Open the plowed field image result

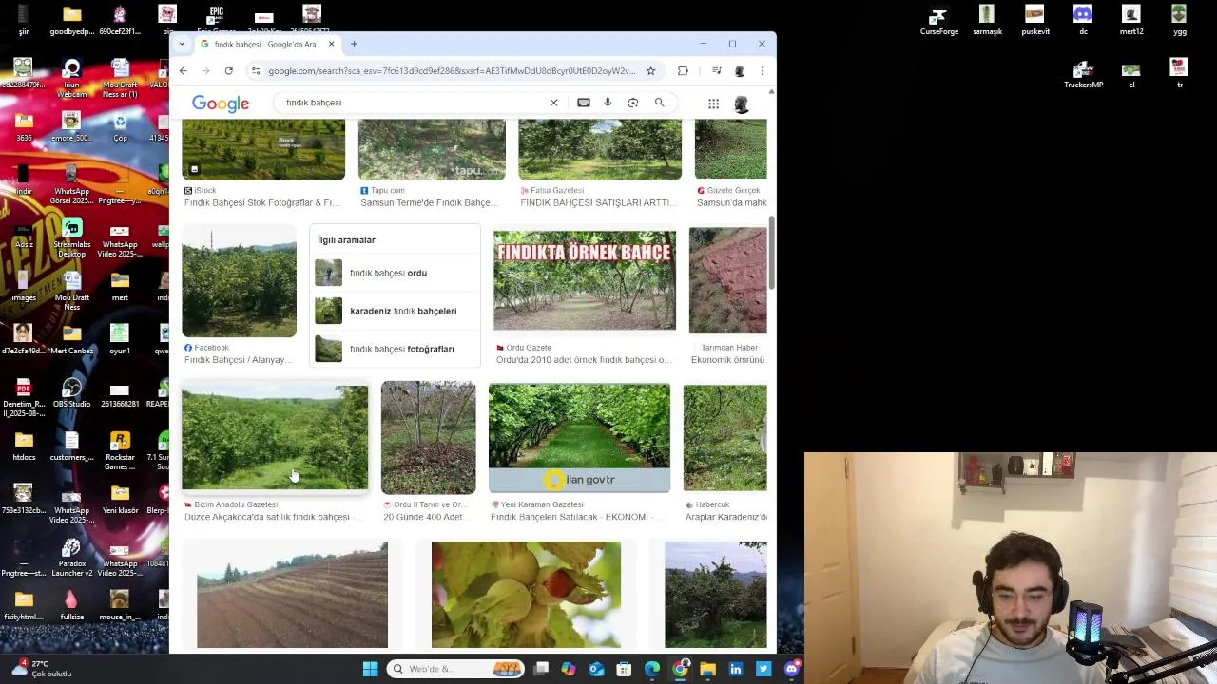point(292,595)
